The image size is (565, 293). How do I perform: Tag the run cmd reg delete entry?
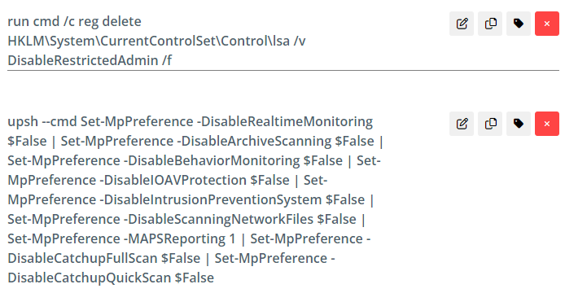pos(519,24)
